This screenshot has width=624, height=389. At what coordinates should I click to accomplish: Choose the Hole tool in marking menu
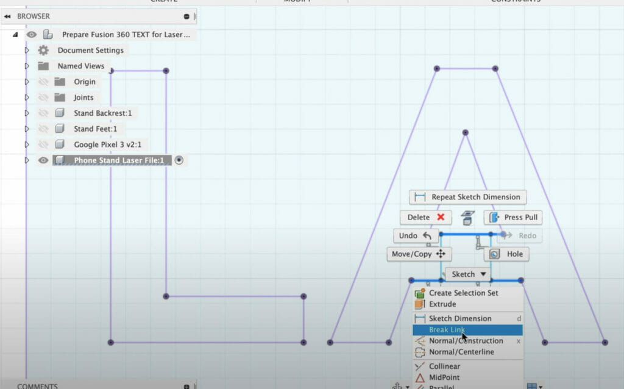click(506, 254)
